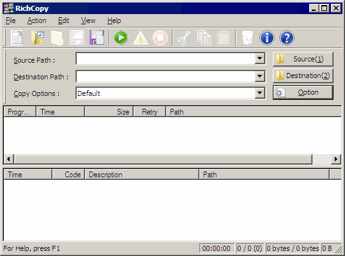Click the purple floppy with document icon

click(97, 38)
